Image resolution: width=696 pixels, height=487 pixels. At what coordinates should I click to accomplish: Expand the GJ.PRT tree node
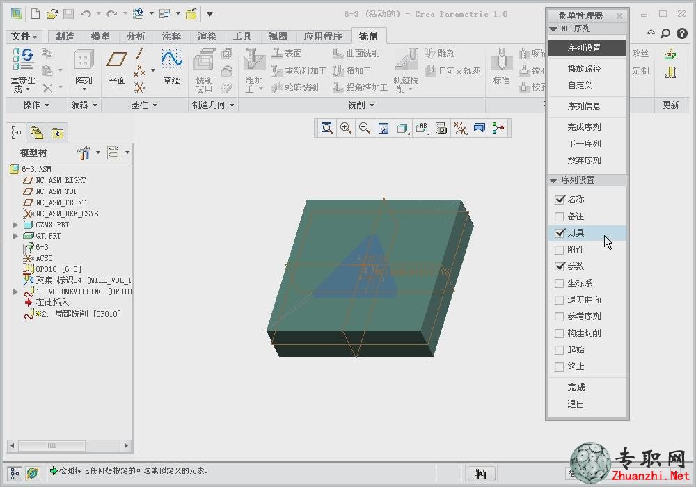click(x=15, y=236)
